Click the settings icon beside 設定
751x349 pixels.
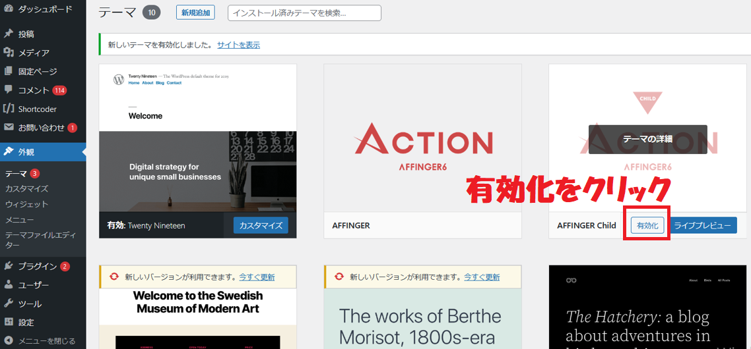tap(8, 322)
